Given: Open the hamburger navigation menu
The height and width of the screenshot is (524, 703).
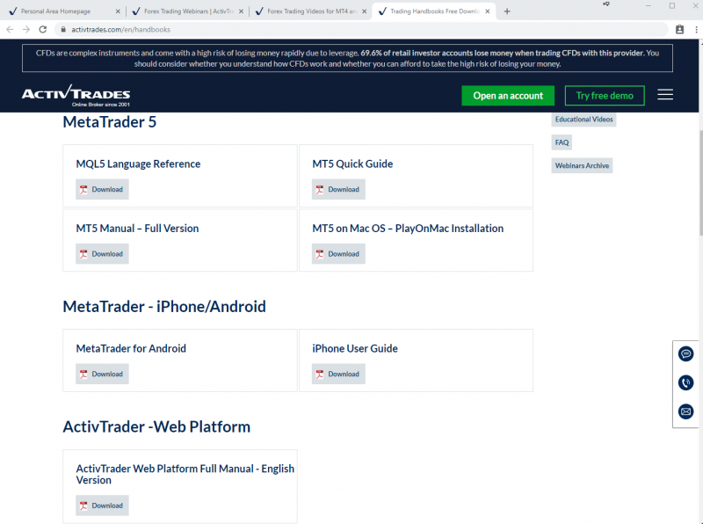Looking at the screenshot, I should click(665, 95).
